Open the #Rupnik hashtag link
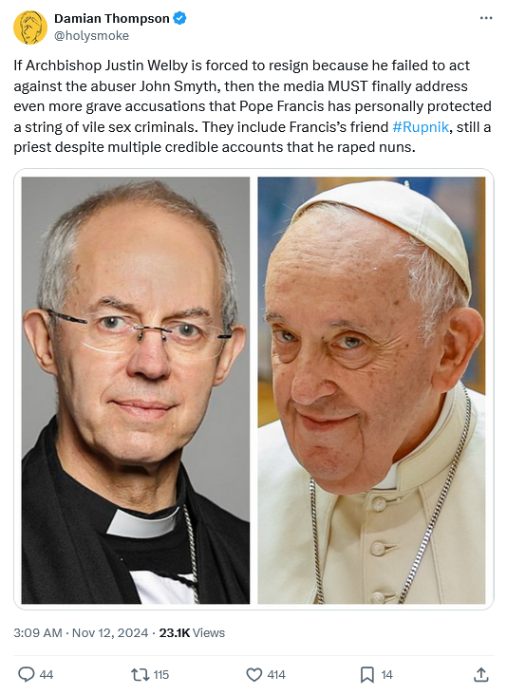Viewport: 507px width, 695px height. coord(421,127)
